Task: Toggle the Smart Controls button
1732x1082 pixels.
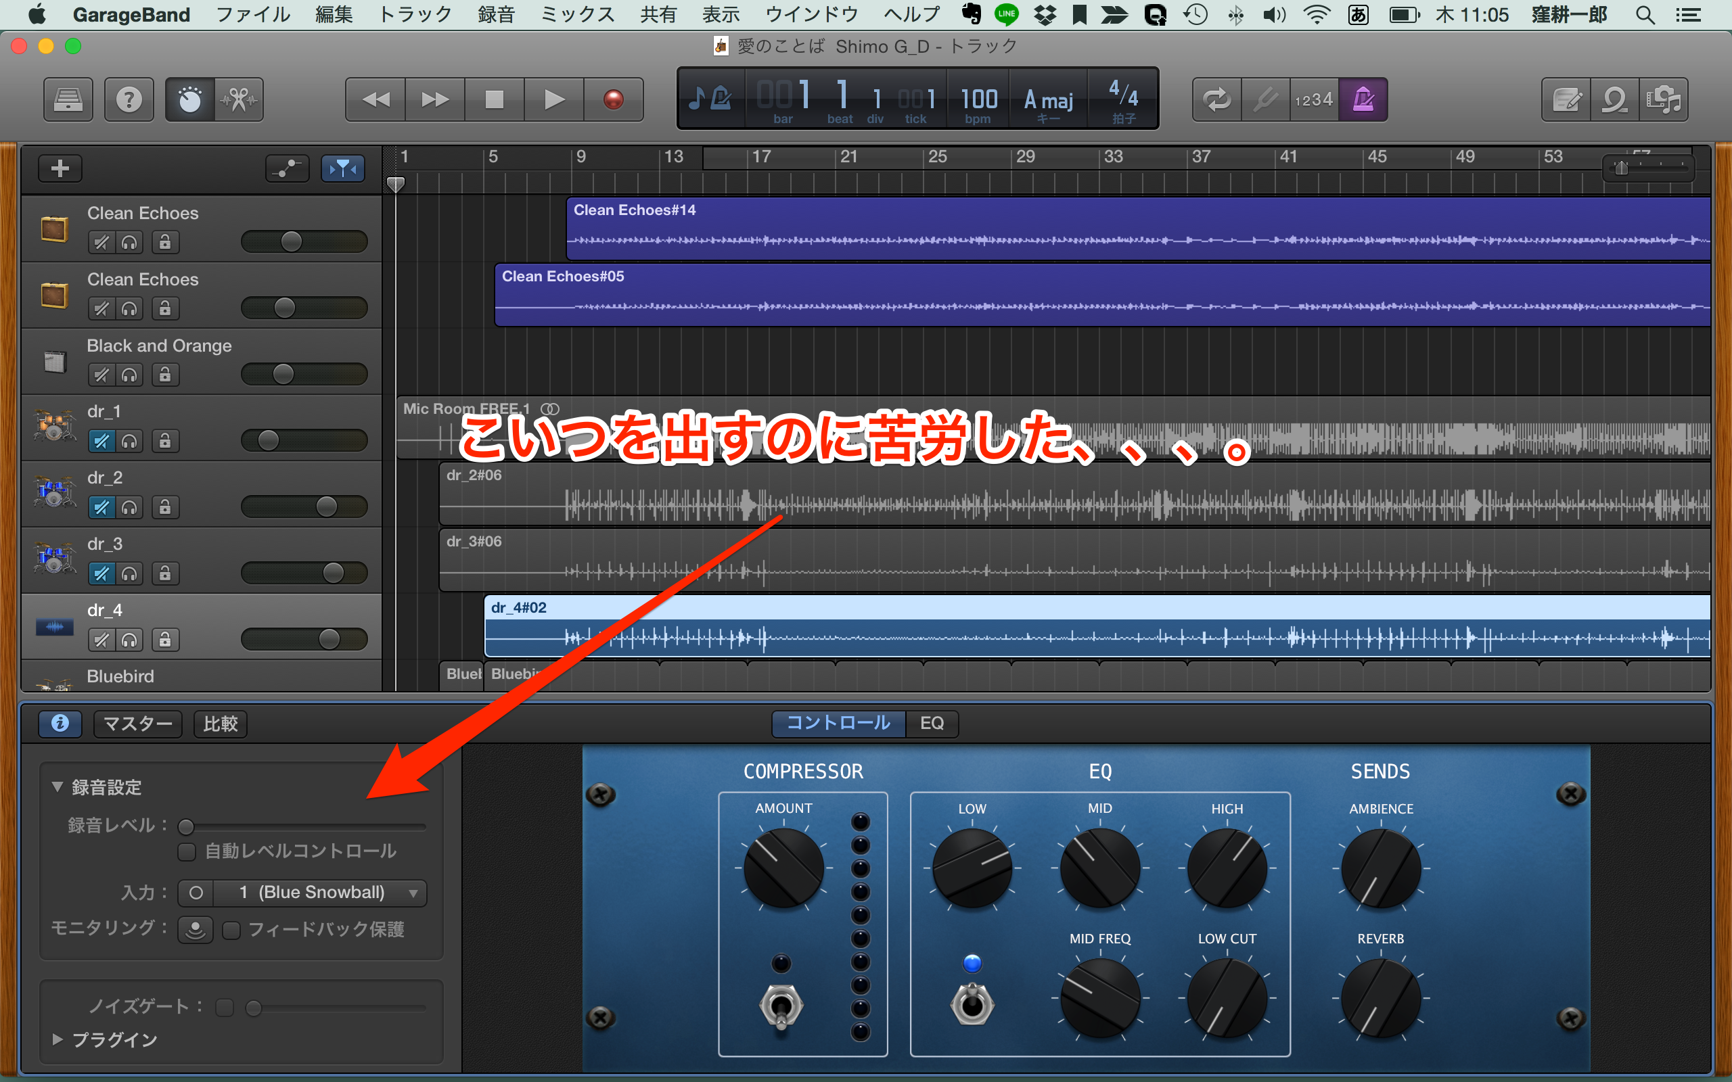Action: click(189, 99)
